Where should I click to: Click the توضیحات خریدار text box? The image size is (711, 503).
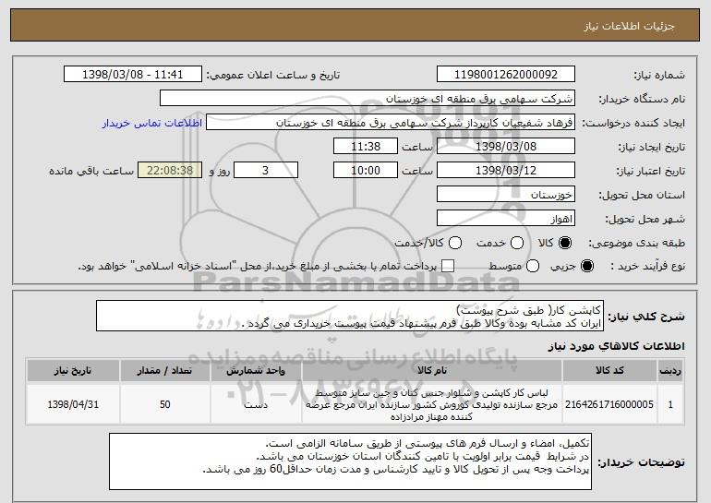click(x=351, y=461)
